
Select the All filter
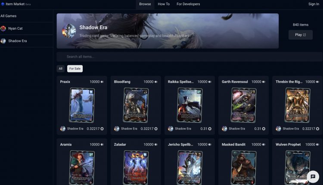61,69
